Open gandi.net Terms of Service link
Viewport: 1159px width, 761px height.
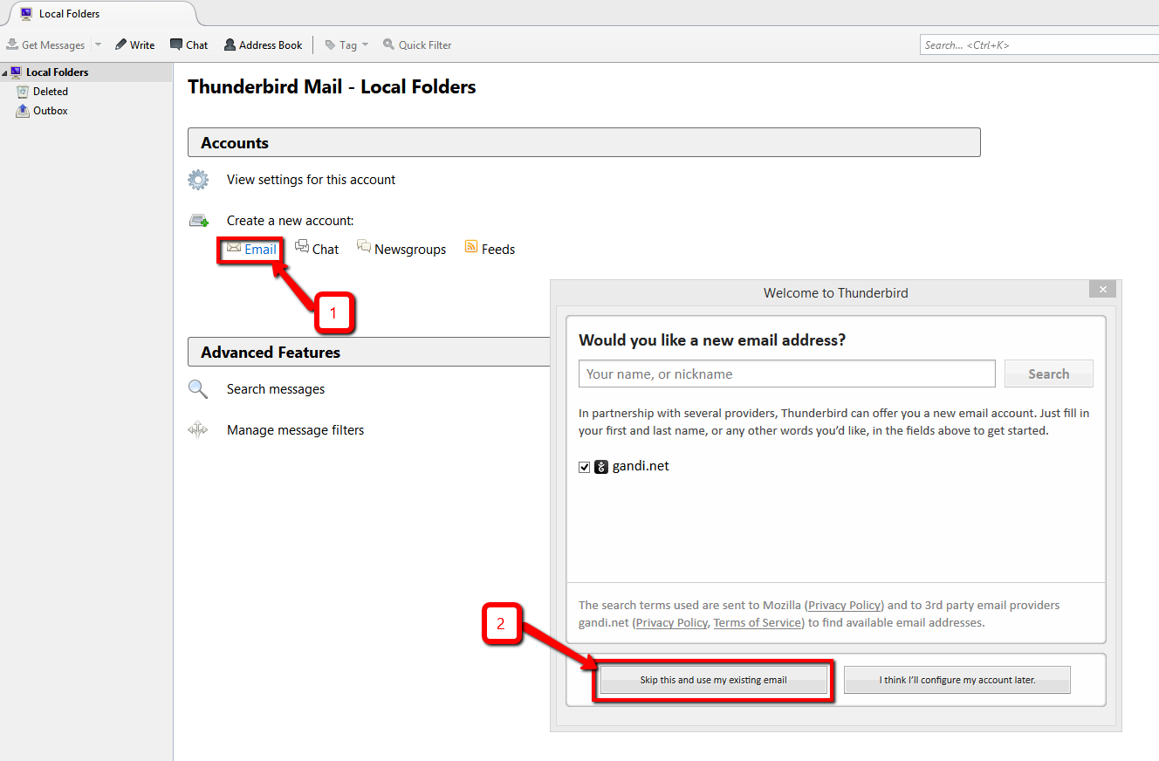758,622
